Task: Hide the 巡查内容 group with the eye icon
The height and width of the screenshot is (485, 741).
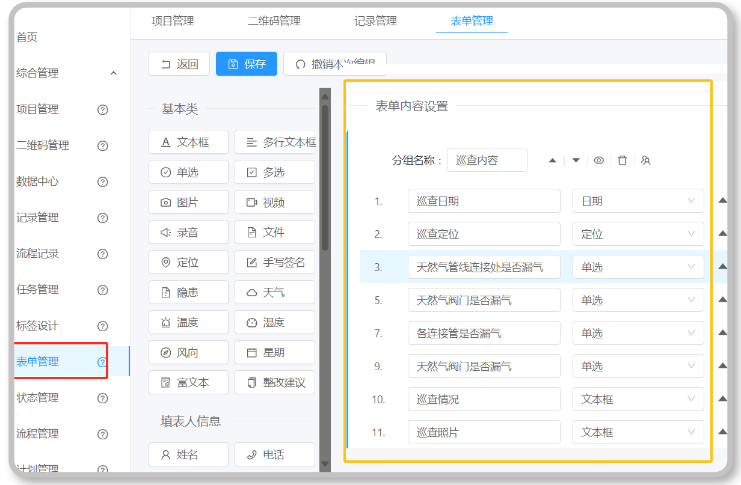Action: (599, 160)
